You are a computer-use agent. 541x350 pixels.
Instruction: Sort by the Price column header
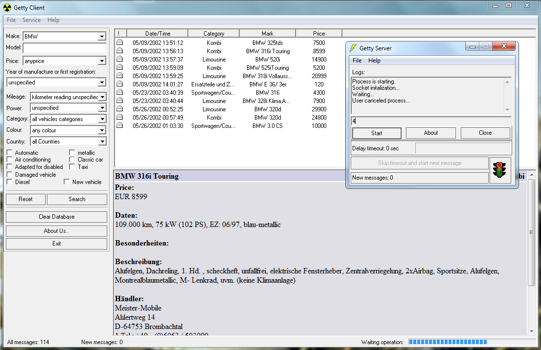pyautogui.click(x=319, y=33)
